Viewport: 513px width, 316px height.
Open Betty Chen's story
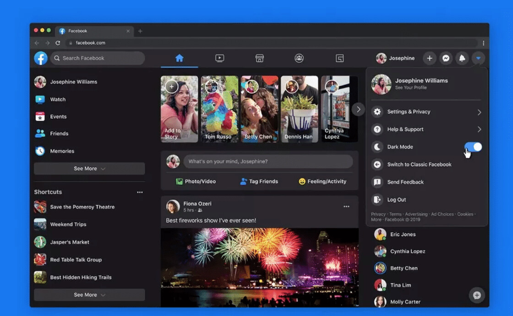click(x=259, y=109)
